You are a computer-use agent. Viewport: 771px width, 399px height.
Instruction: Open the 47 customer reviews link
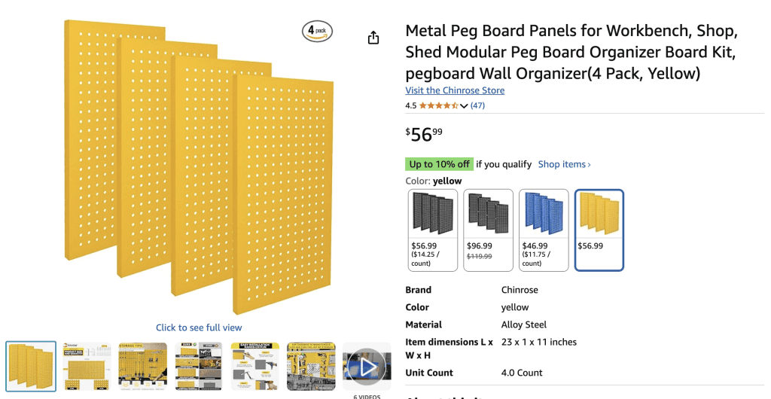[x=477, y=105]
